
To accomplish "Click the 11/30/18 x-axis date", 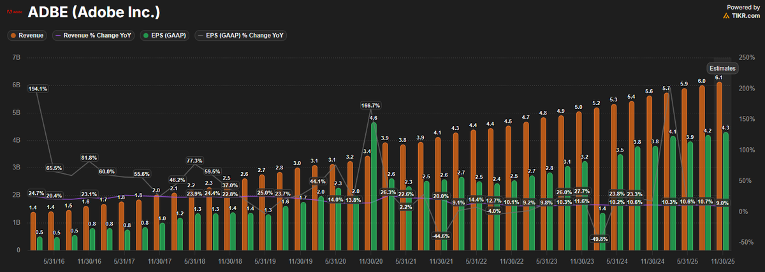I will click(229, 261).
